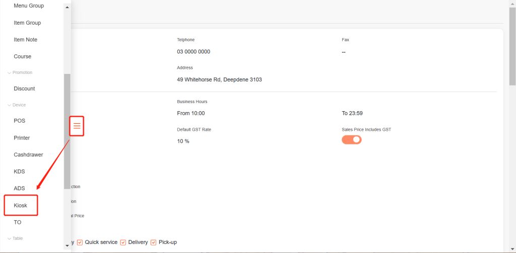Select KDS in the Device list
The height and width of the screenshot is (253, 516).
tap(20, 172)
